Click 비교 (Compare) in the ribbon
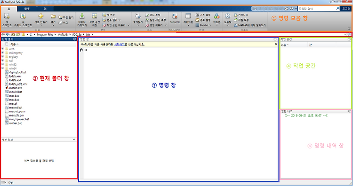This screenshot has height=186, width=353. (x=63, y=23)
